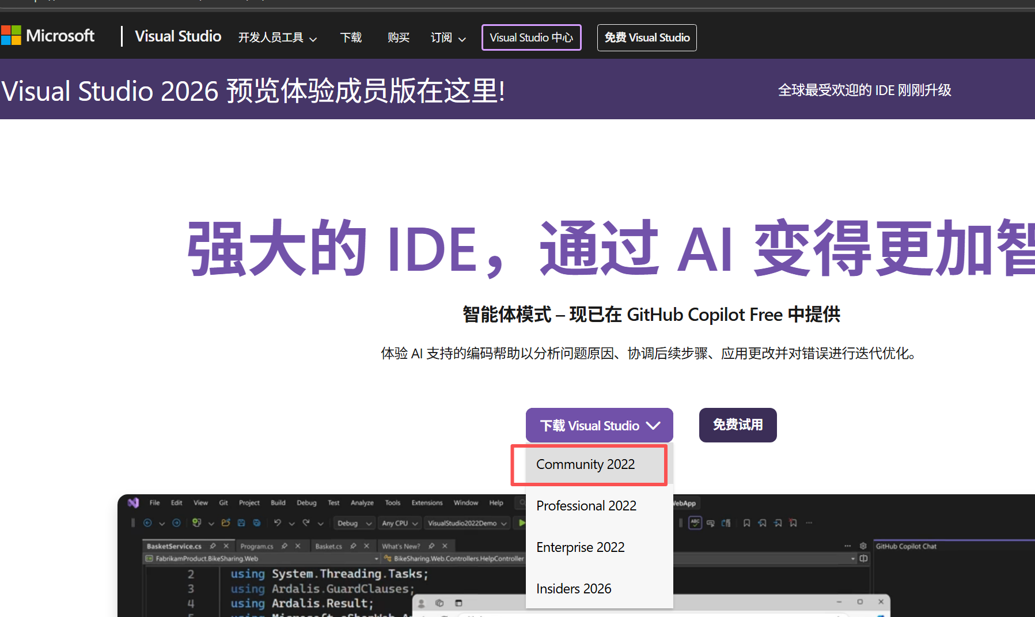The height and width of the screenshot is (617, 1035).
Task: Click the next bookmark icon in IDE toolbar
Action: tap(778, 523)
